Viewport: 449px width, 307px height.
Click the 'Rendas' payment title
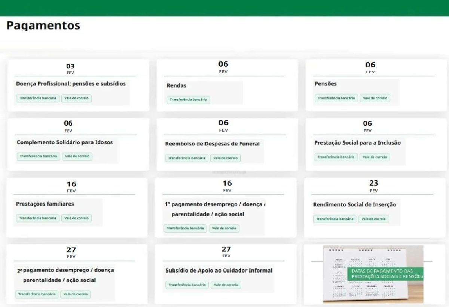pos(176,86)
